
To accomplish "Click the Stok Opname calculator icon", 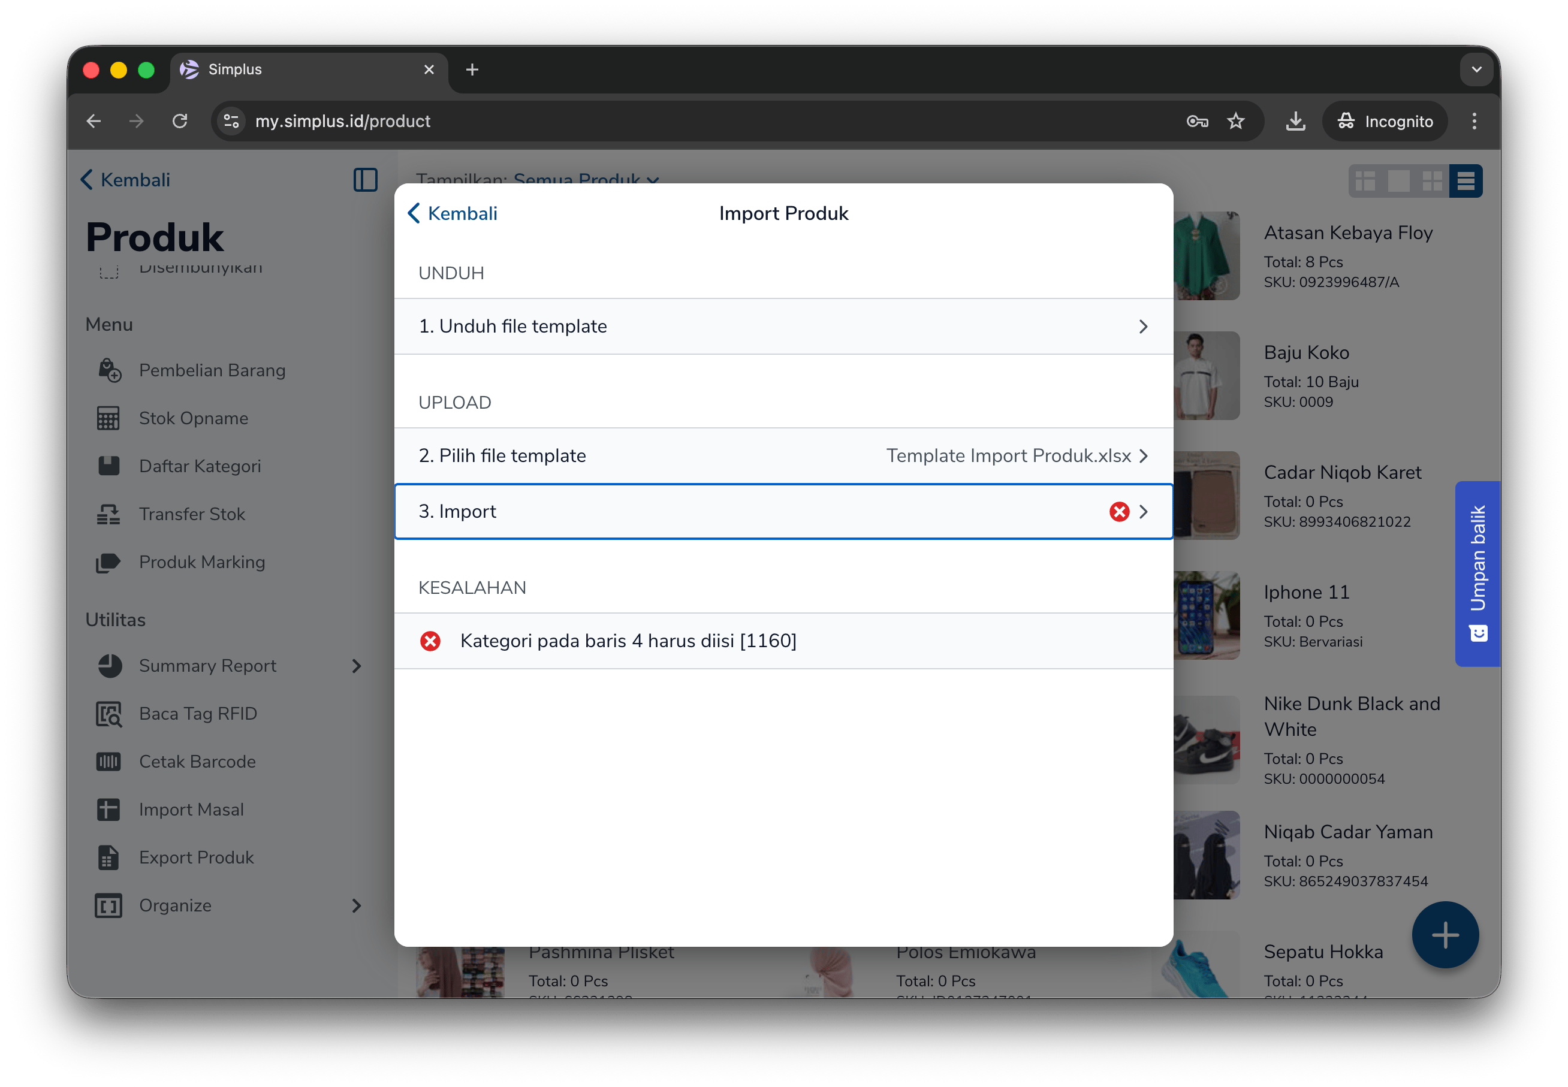I will (x=108, y=418).
